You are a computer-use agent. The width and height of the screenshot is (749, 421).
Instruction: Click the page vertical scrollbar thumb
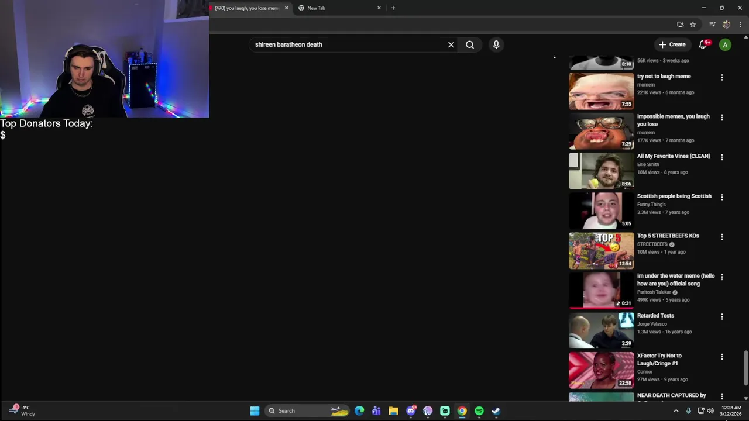pyautogui.click(x=745, y=368)
